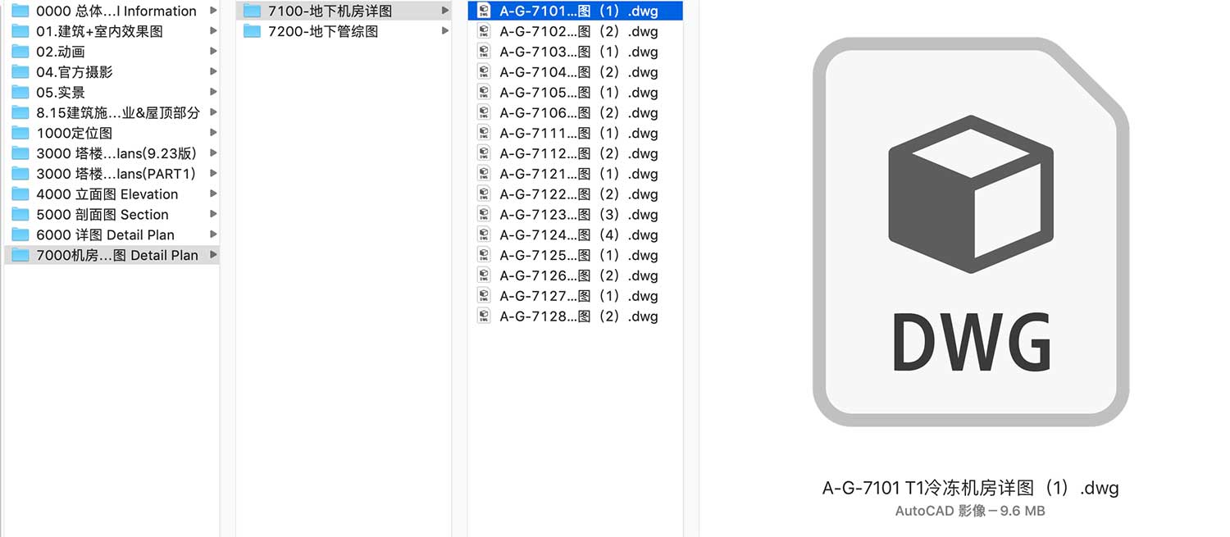Image resolution: width=1230 pixels, height=537 pixels.
Task: Select the 5000 剖面图 Section folder name
Action: click(102, 215)
